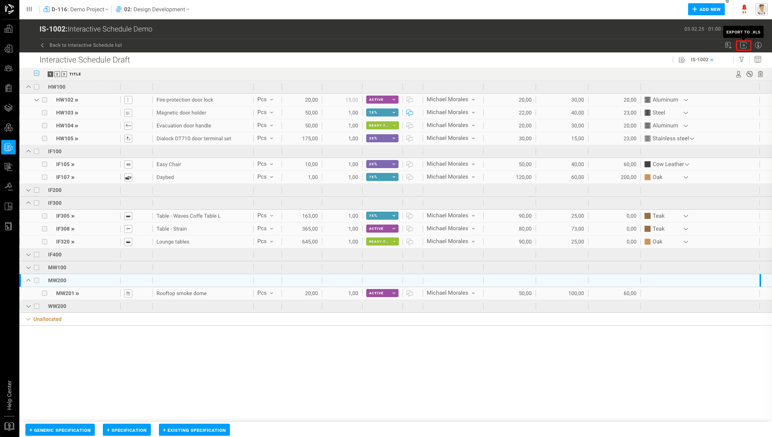Screen dimensions: 772x437
Task: Select level 1 in title header
Action: (50, 74)
